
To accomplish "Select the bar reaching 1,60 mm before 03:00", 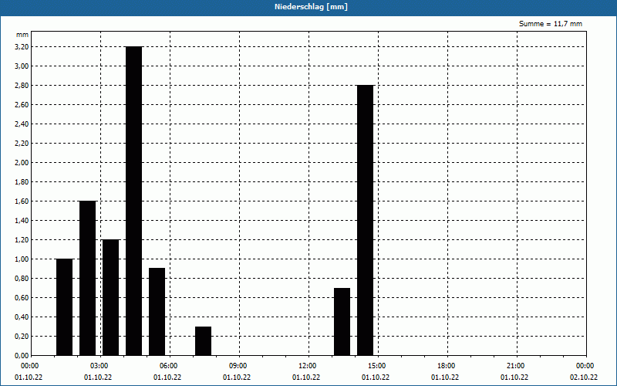I will tap(87, 278).
